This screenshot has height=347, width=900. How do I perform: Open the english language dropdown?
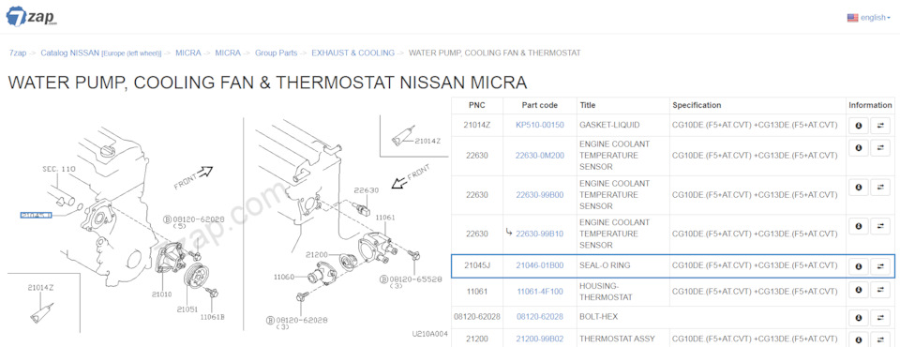pos(876,18)
